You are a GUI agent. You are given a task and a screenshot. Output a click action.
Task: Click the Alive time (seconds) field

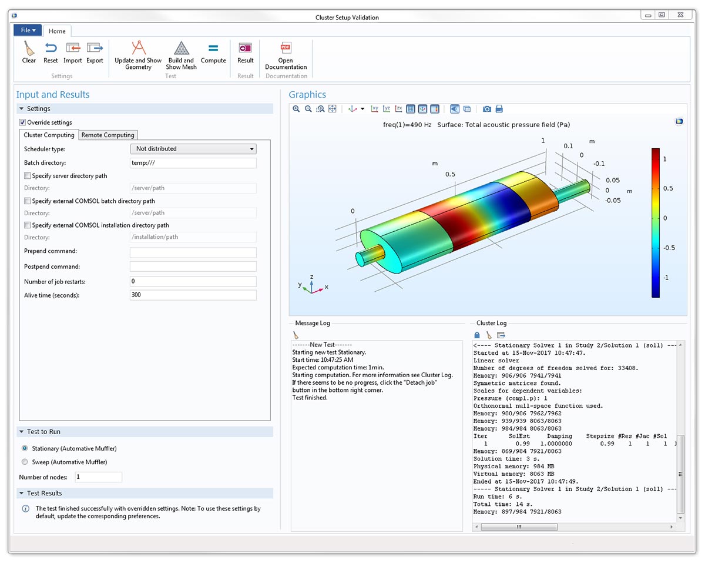(193, 295)
